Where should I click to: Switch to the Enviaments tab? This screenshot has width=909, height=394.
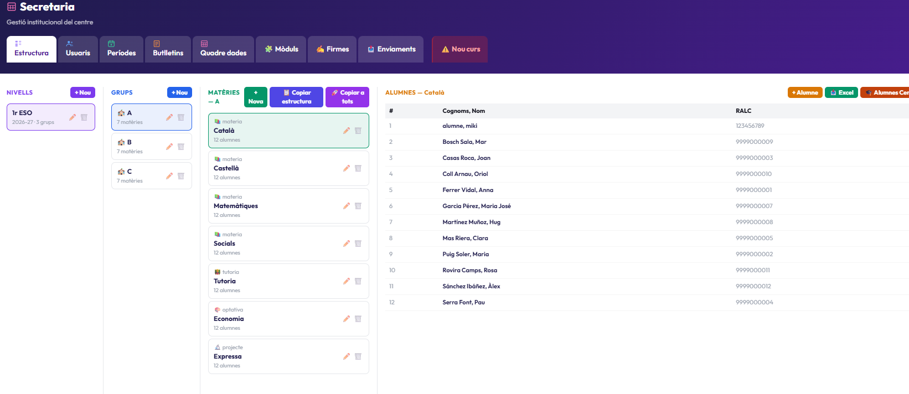click(x=391, y=49)
